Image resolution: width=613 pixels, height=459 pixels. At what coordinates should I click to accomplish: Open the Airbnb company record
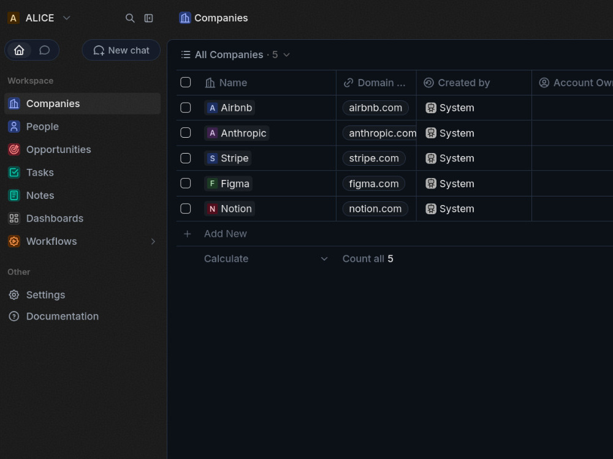(229, 108)
